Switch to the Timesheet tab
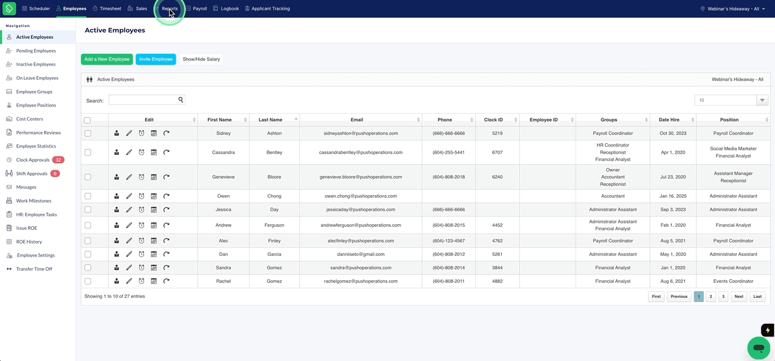This screenshot has width=775, height=361. 107,9
